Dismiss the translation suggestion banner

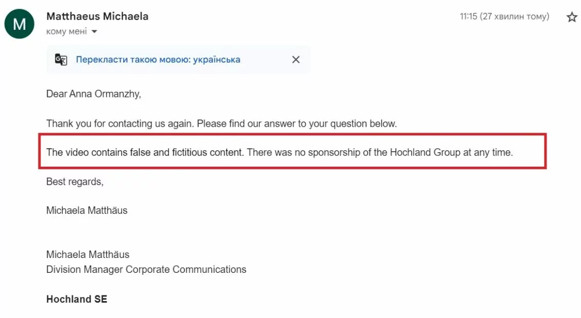[x=296, y=59]
